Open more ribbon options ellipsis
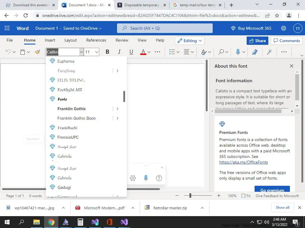The image size is (305, 228). point(284,52)
